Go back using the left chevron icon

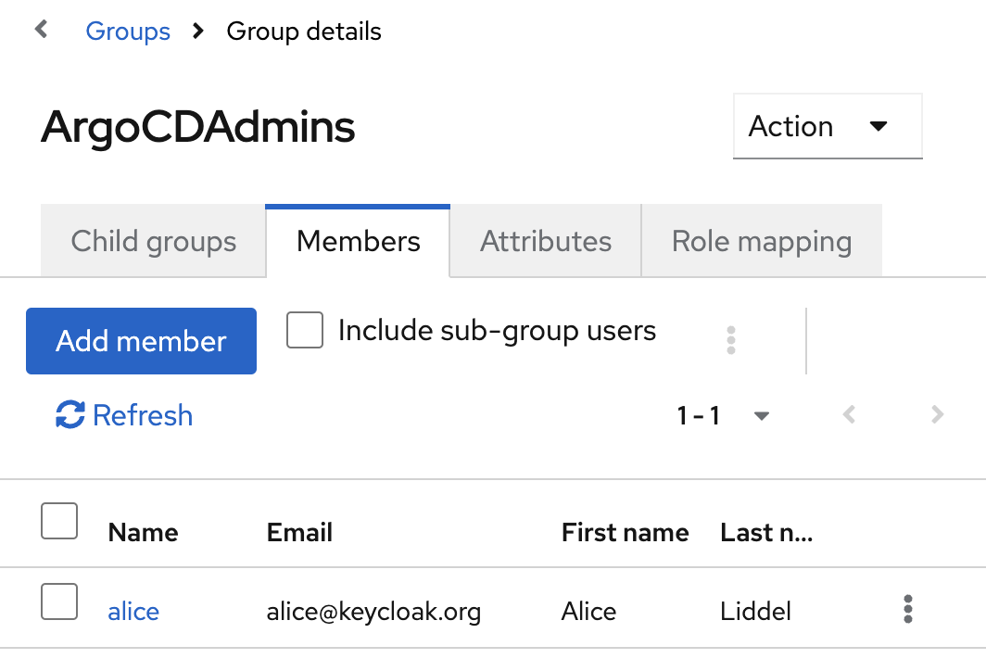click(x=42, y=29)
